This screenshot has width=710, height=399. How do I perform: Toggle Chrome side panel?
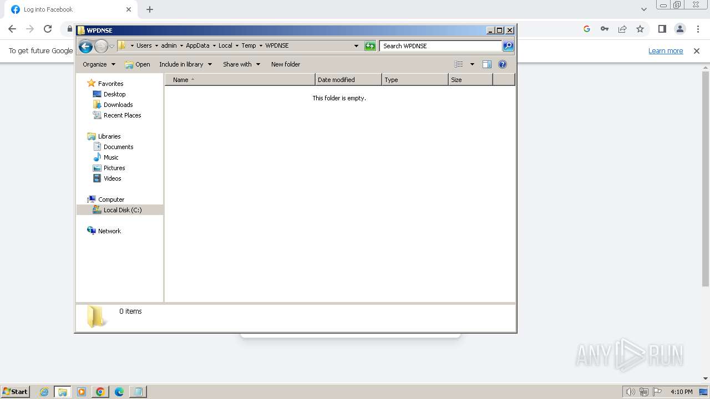click(x=662, y=29)
